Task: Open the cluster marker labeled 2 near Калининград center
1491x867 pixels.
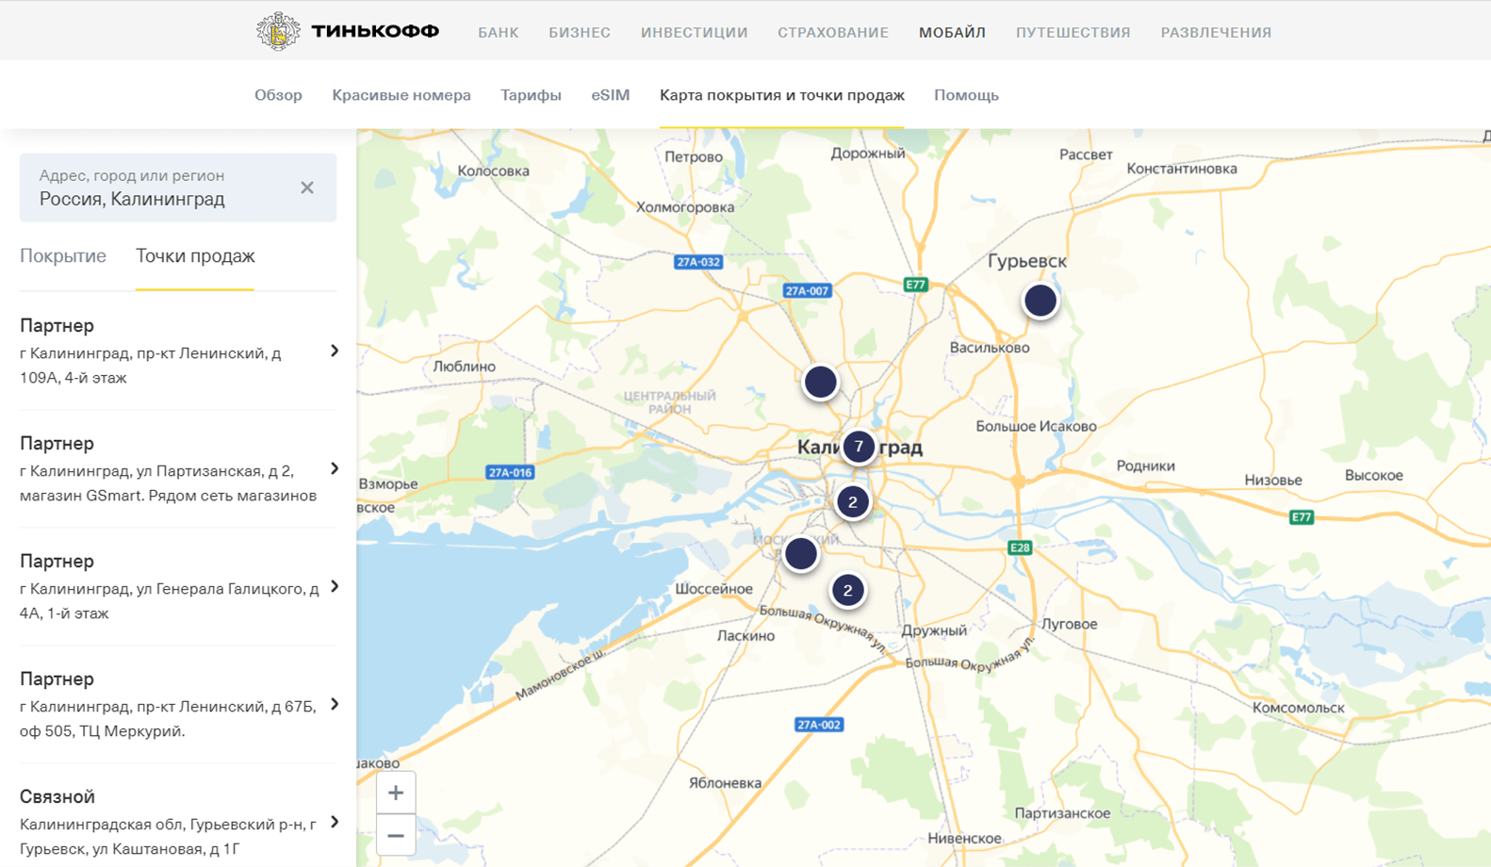Action: coord(853,501)
